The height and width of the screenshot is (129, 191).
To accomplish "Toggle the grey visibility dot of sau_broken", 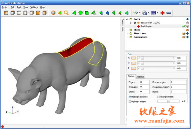I will tap(135, 23).
